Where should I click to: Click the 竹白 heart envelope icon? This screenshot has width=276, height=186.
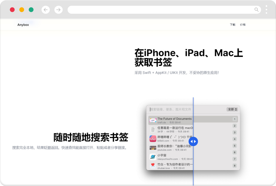[153, 166]
